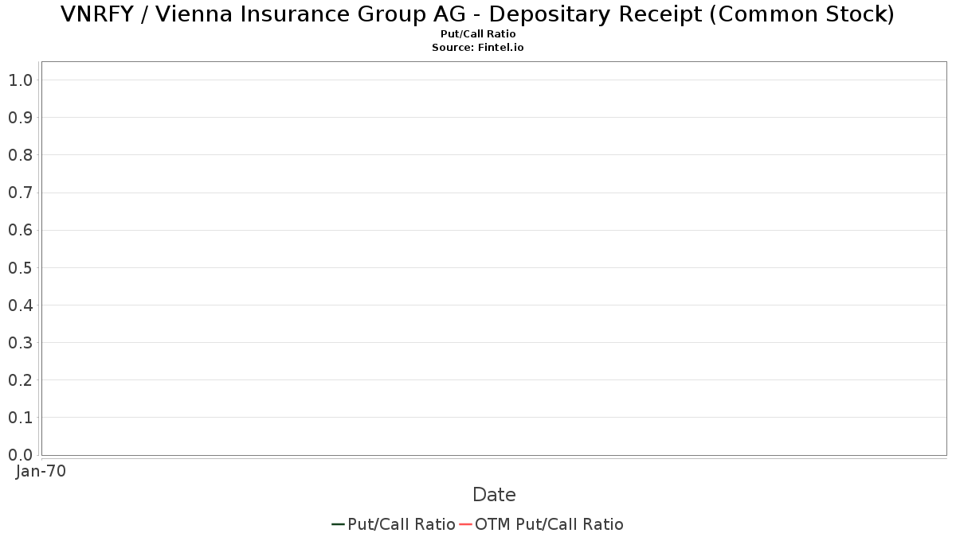This screenshot has height=537, width=956.
Task: Click the red OTM Put/Call Ratio legend line
Action: tap(466, 524)
